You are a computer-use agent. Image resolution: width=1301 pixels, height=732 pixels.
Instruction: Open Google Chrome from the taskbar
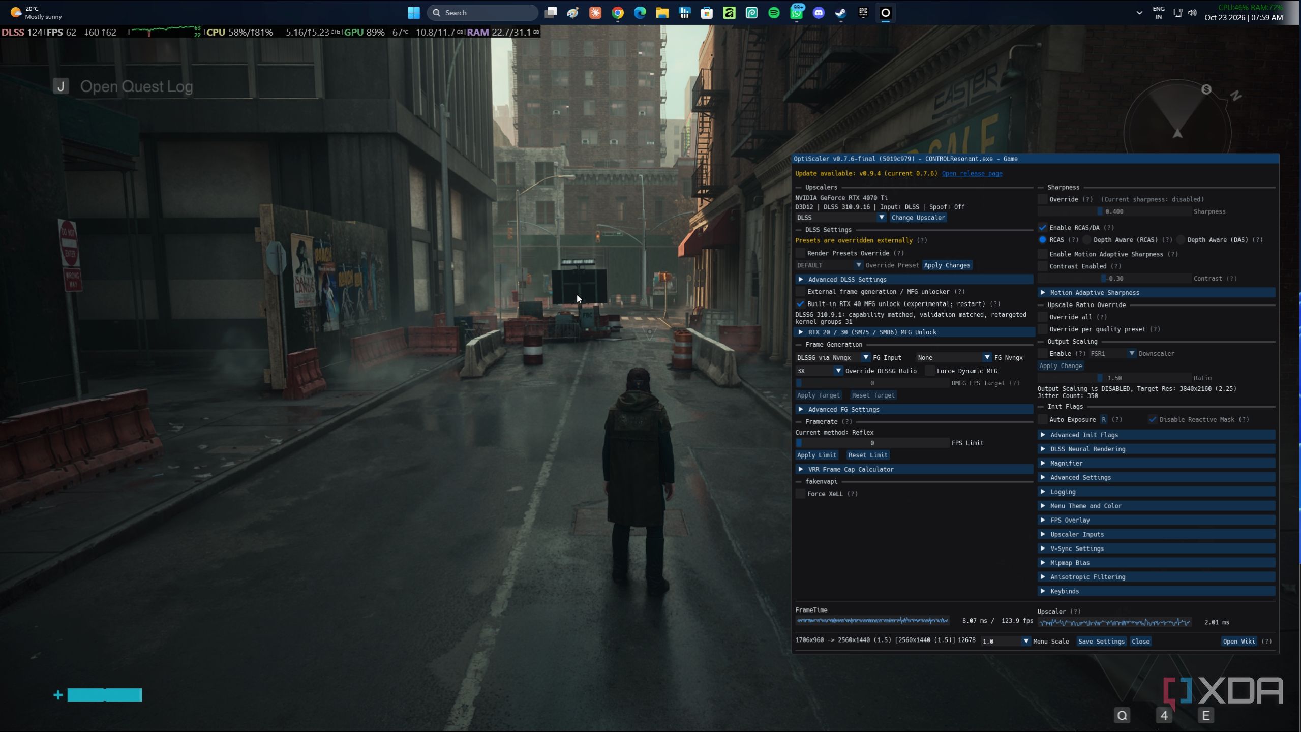coord(618,13)
